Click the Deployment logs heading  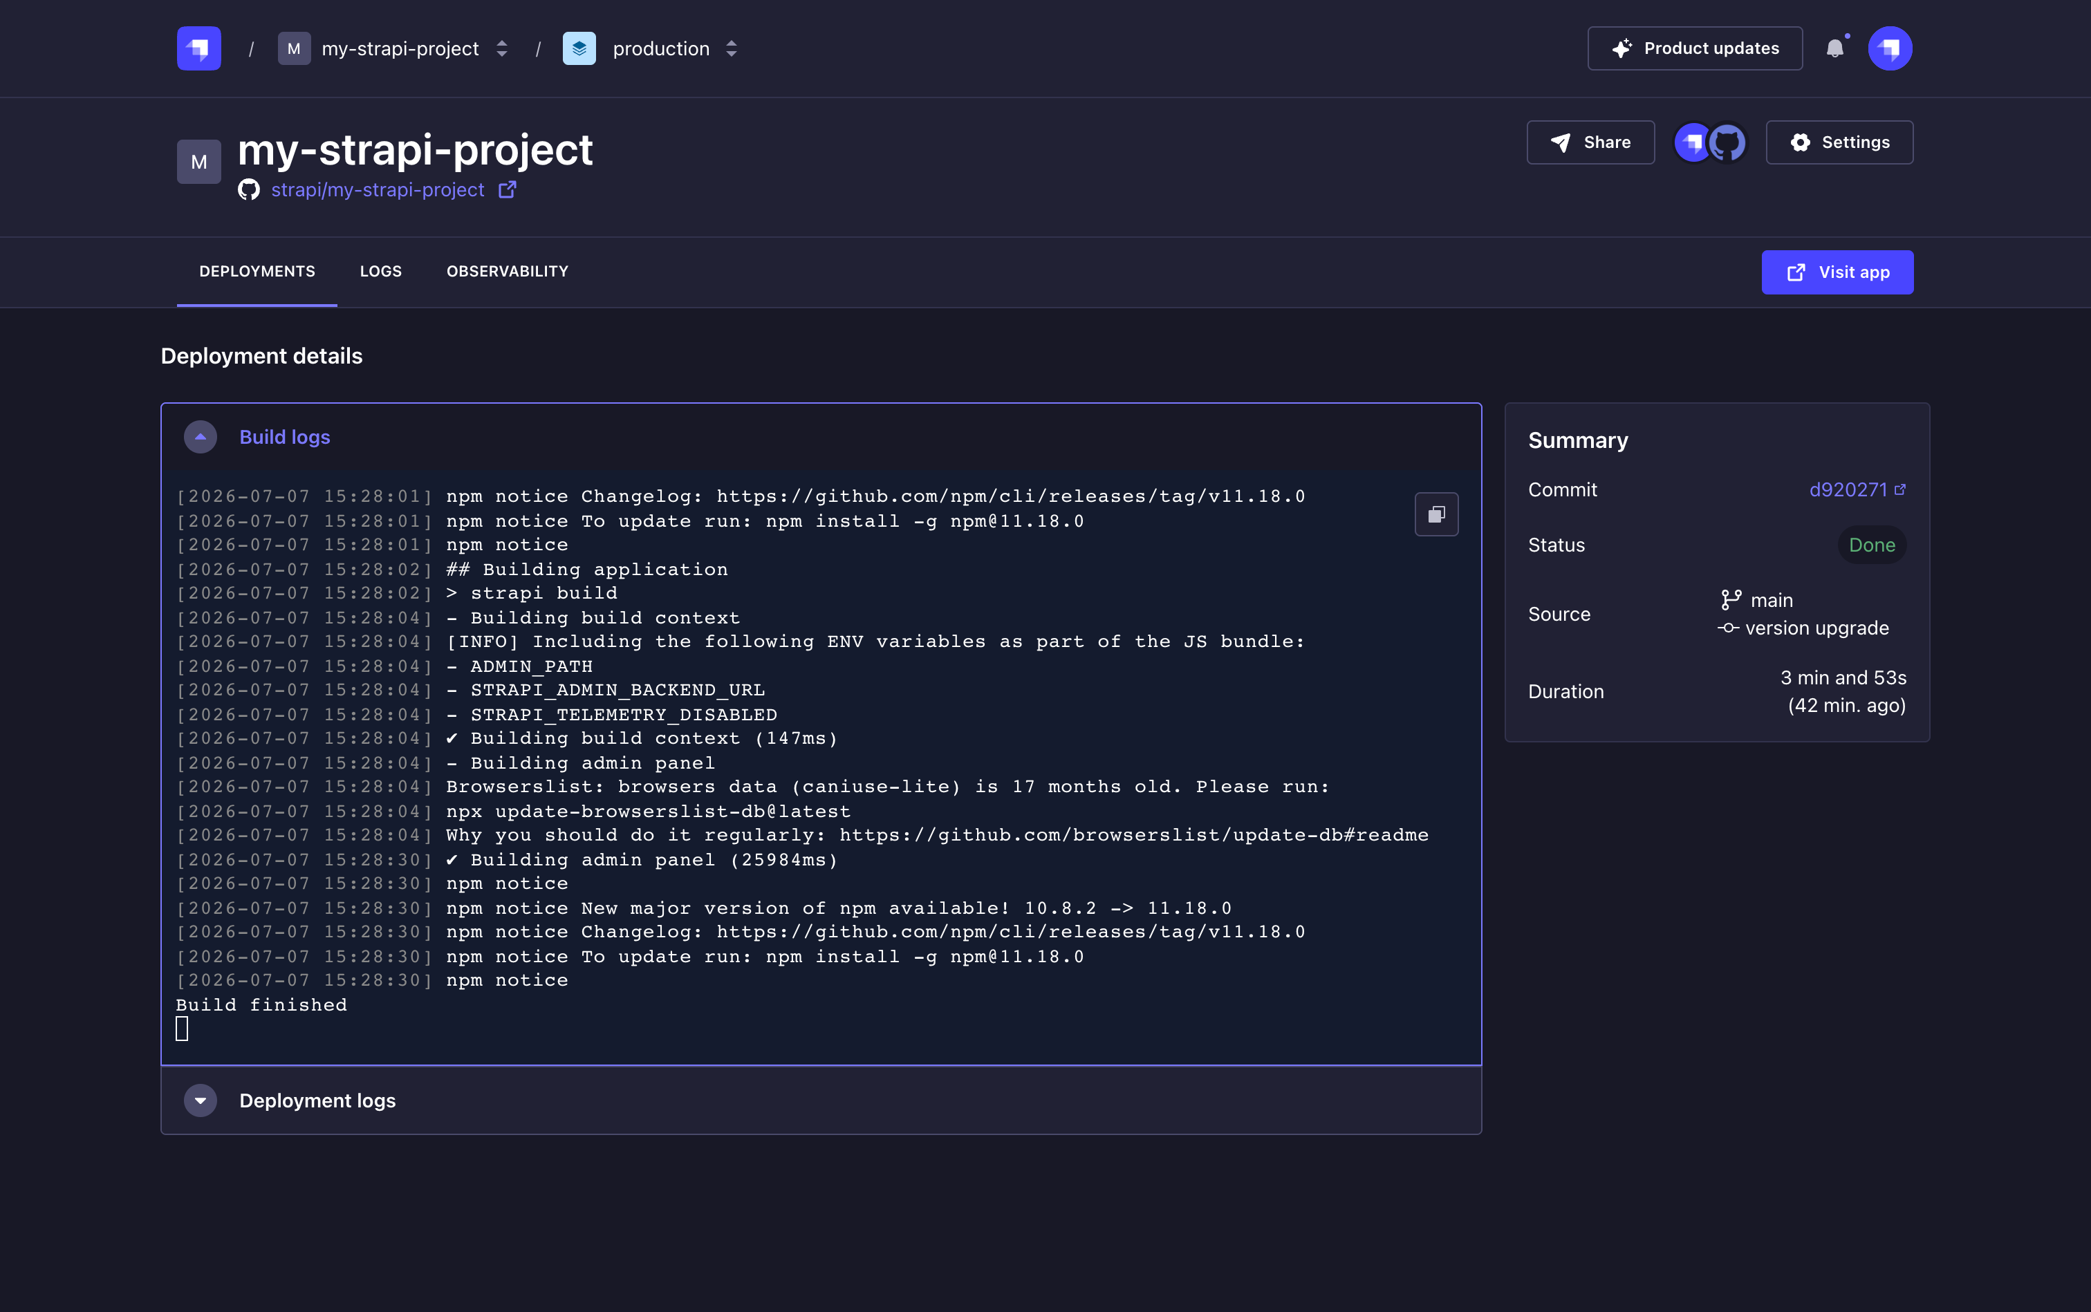[x=317, y=1100]
